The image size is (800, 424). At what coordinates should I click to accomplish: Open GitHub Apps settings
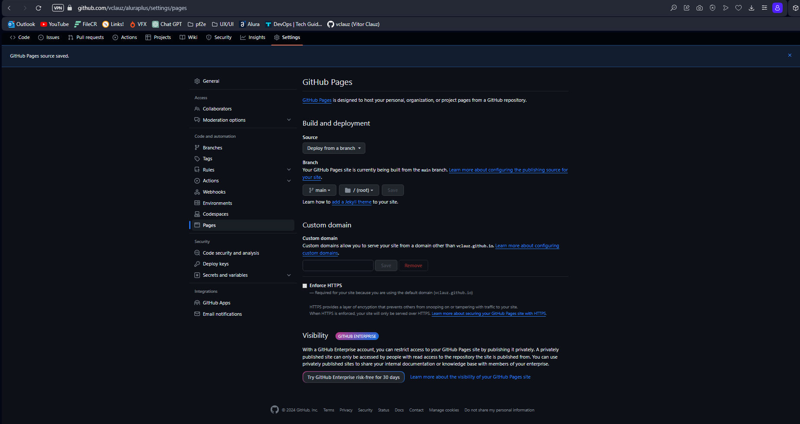[242, 303]
